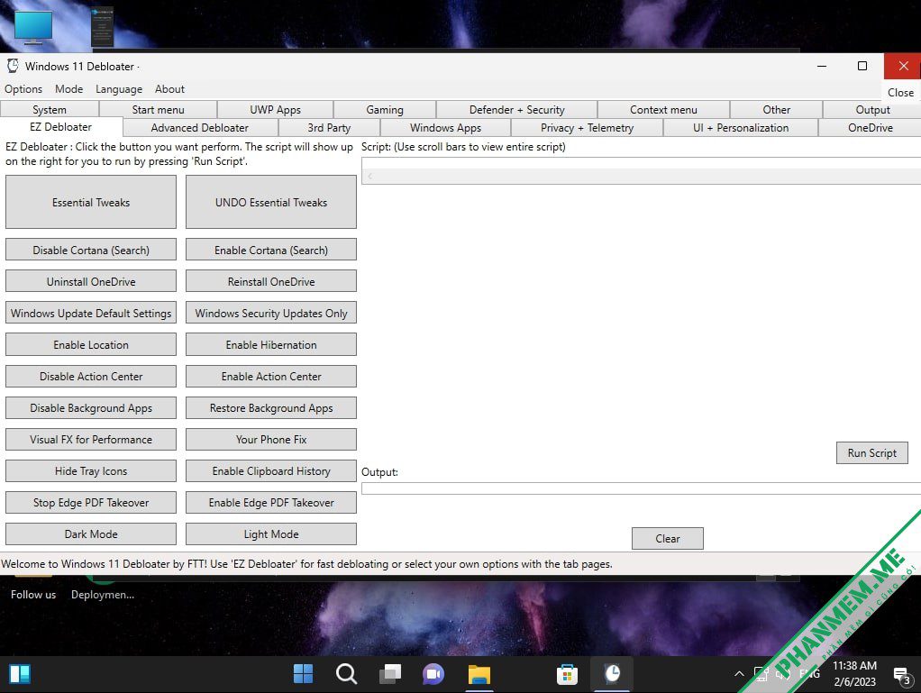The width and height of the screenshot is (921, 693).
Task: Switch to the Gaming tab
Action: (385, 109)
